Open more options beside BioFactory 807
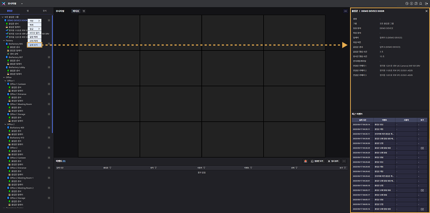The height and width of the screenshot is (213, 430). pyautogui.click(x=49, y=57)
